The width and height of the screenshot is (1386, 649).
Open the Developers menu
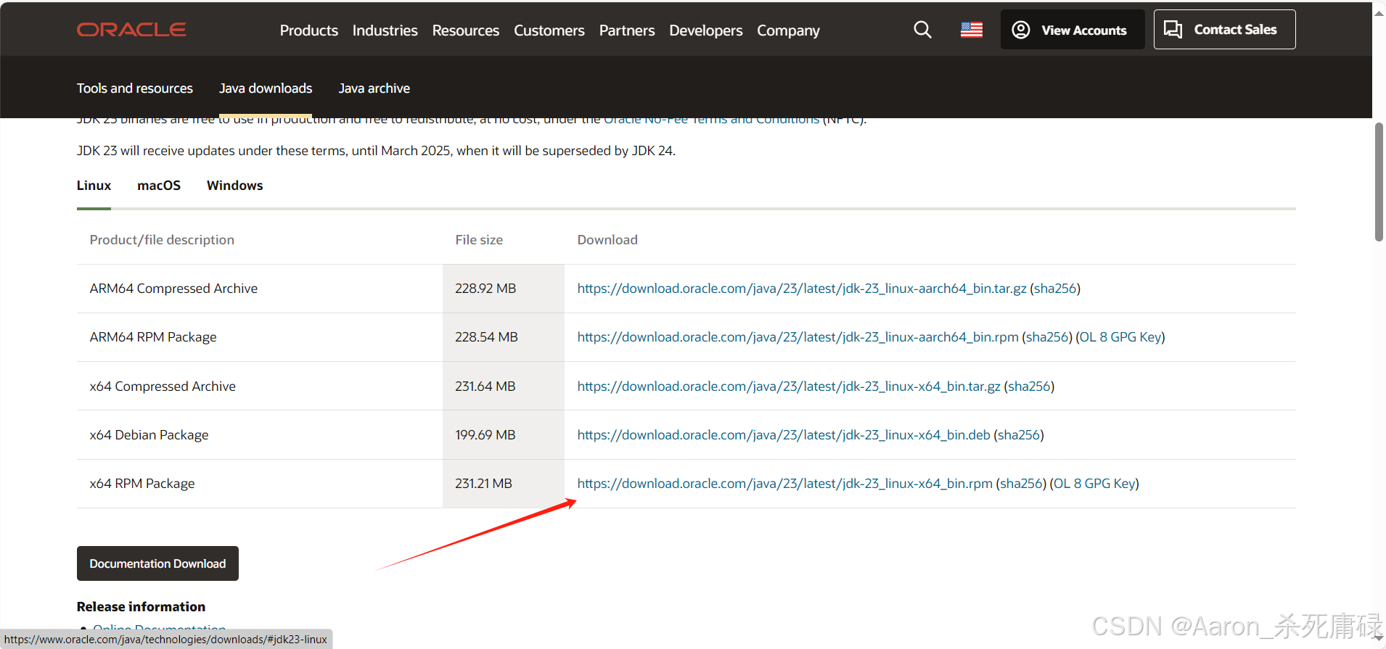pos(706,30)
